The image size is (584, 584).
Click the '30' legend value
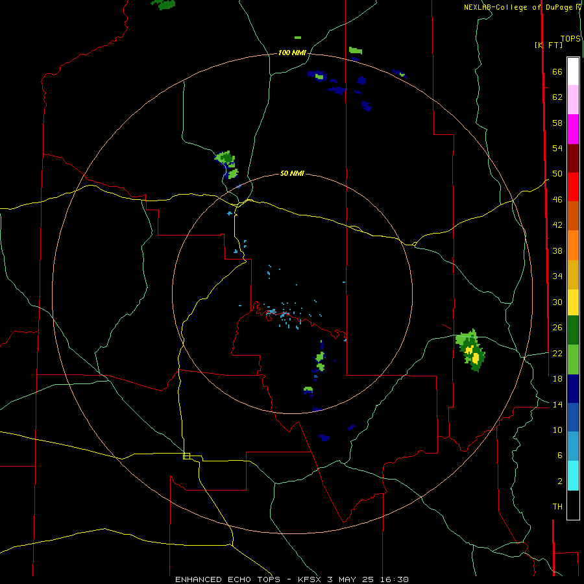coord(557,302)
